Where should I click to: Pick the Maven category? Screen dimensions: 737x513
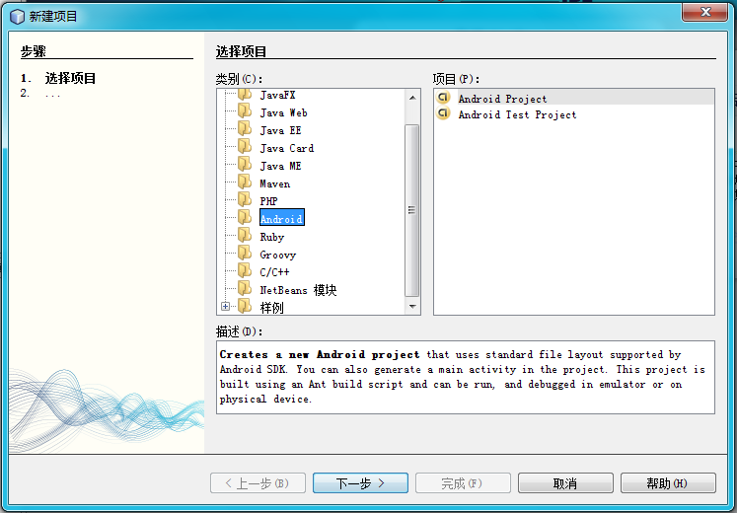275,183
